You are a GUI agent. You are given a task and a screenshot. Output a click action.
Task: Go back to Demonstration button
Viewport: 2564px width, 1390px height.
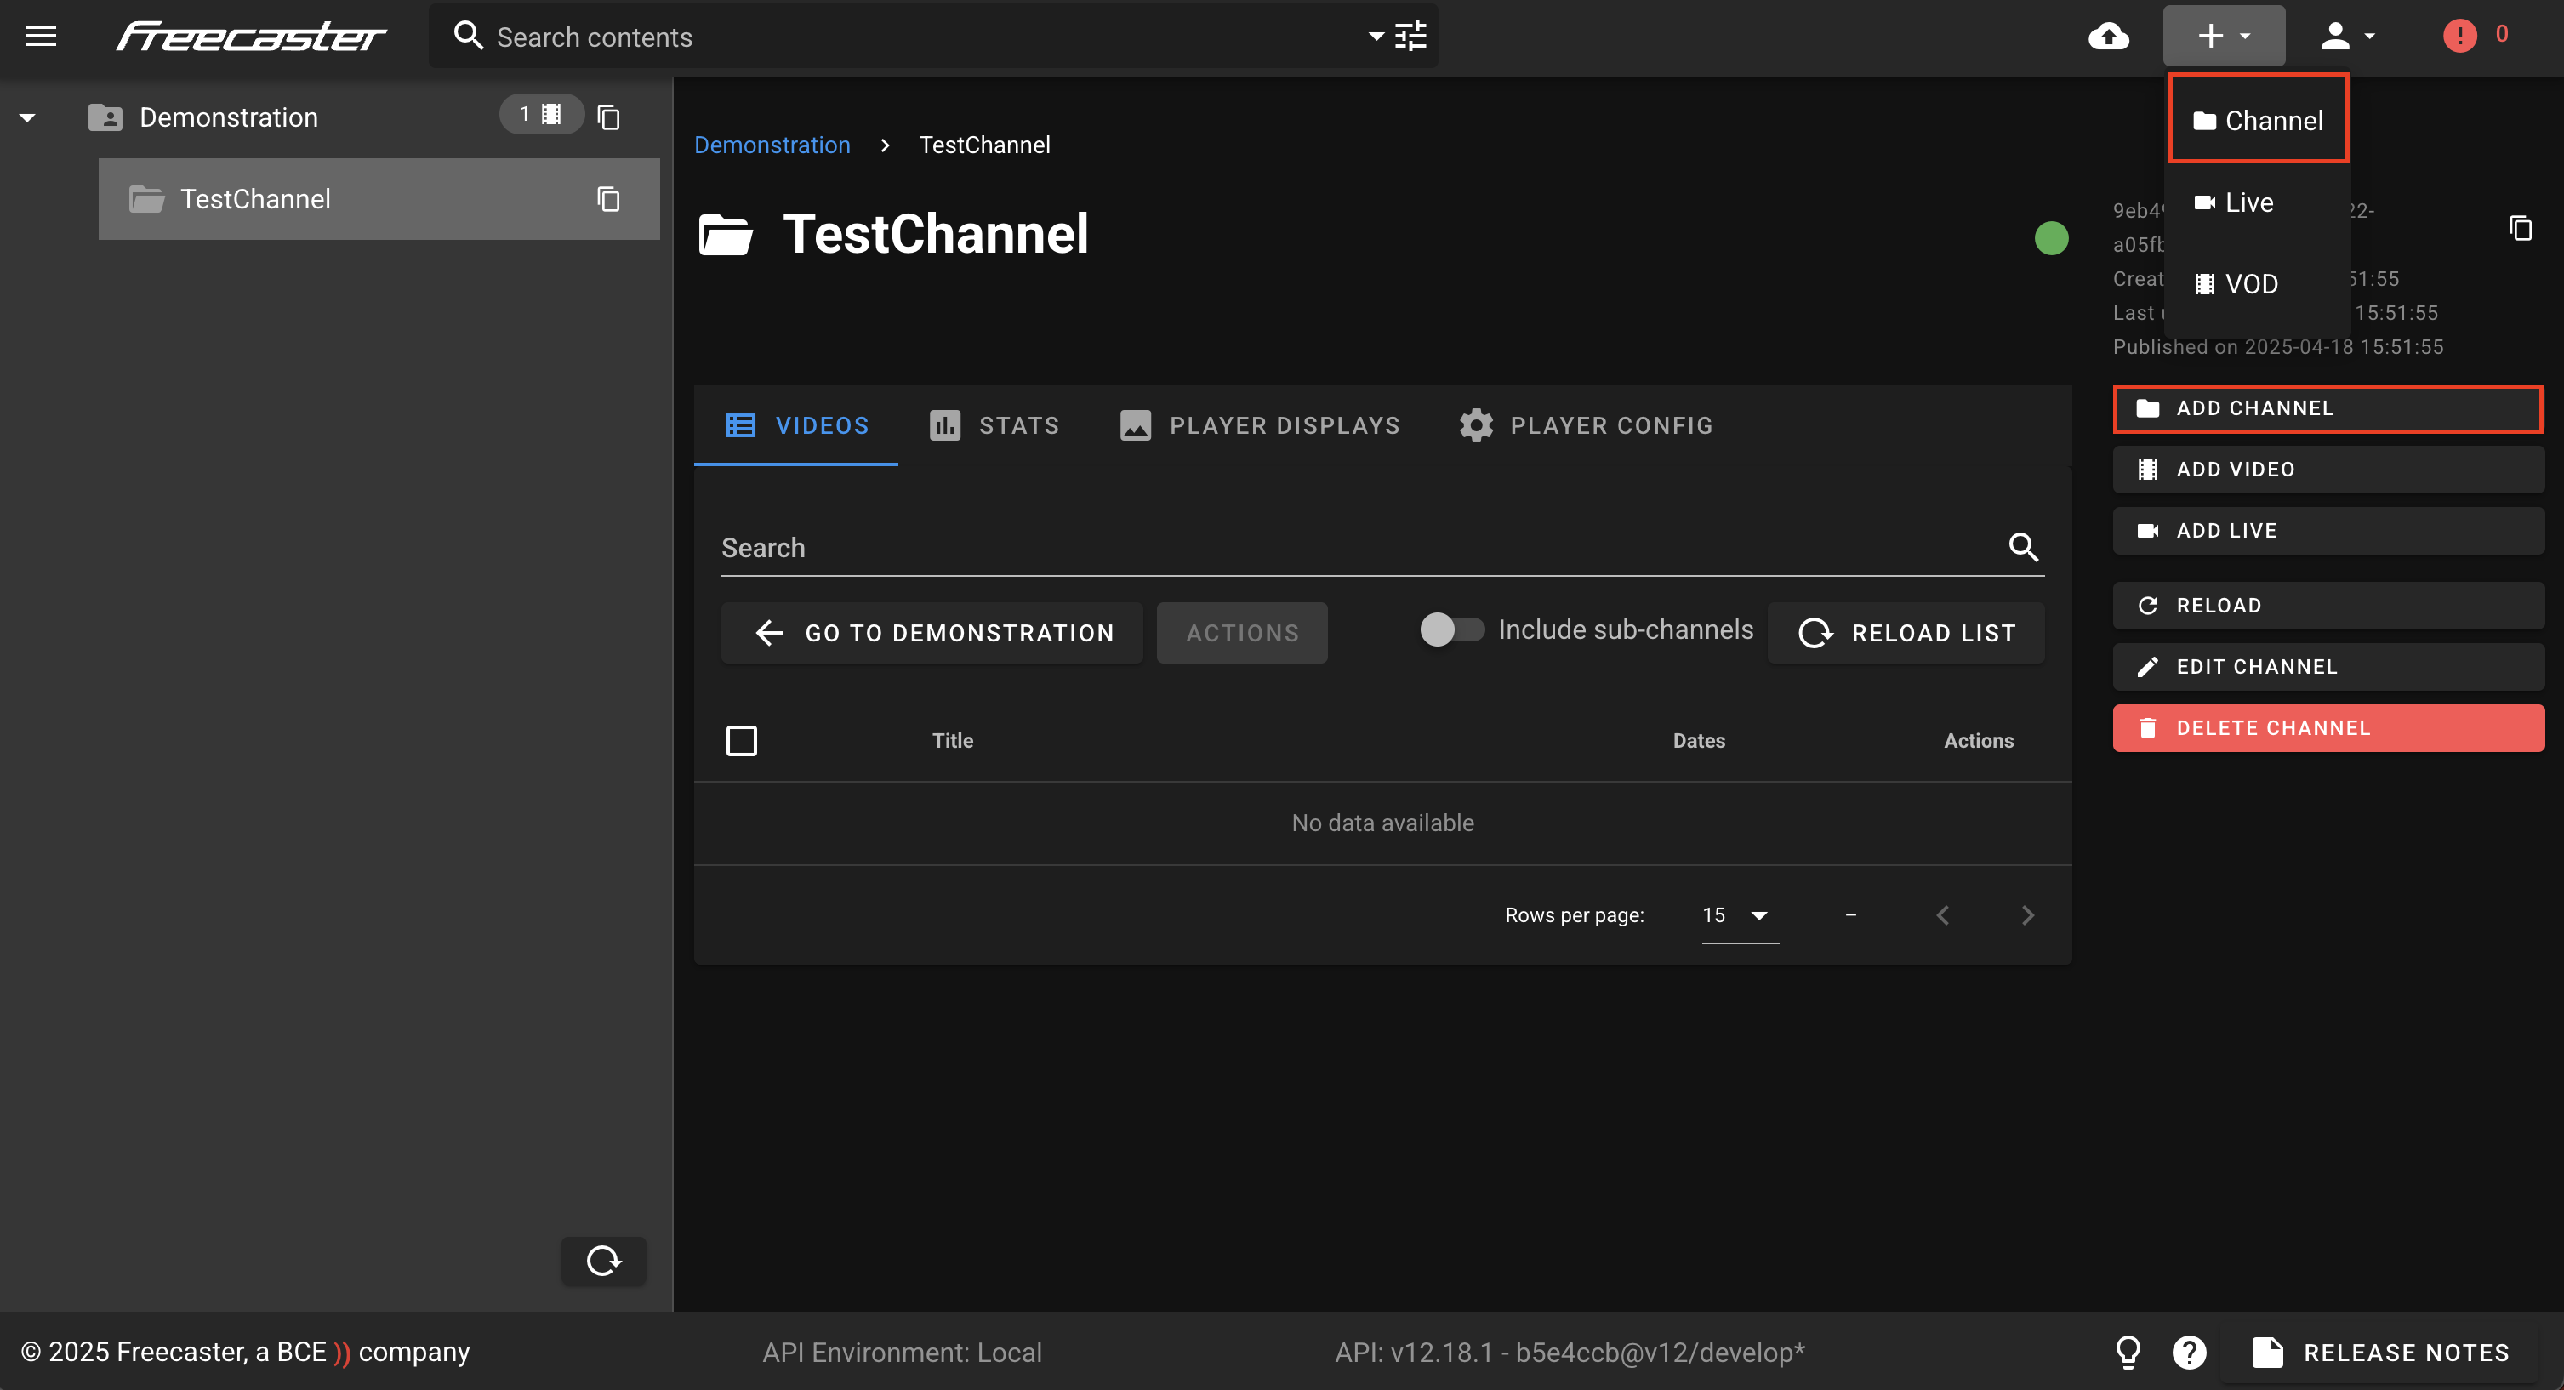[932, 633]
